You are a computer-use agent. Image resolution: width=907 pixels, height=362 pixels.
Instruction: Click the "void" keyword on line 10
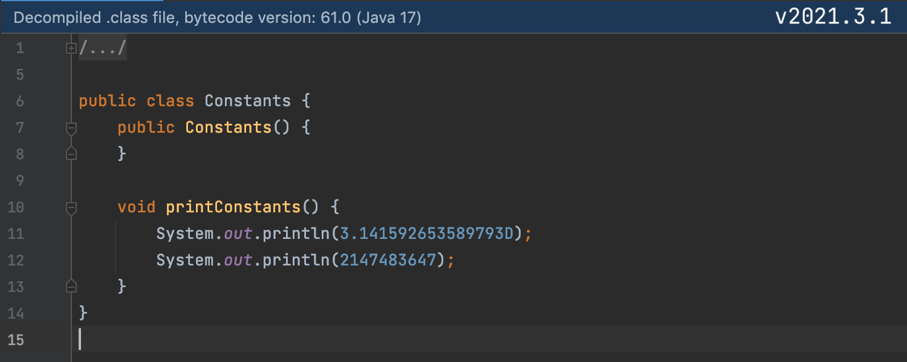pos(137,208)
